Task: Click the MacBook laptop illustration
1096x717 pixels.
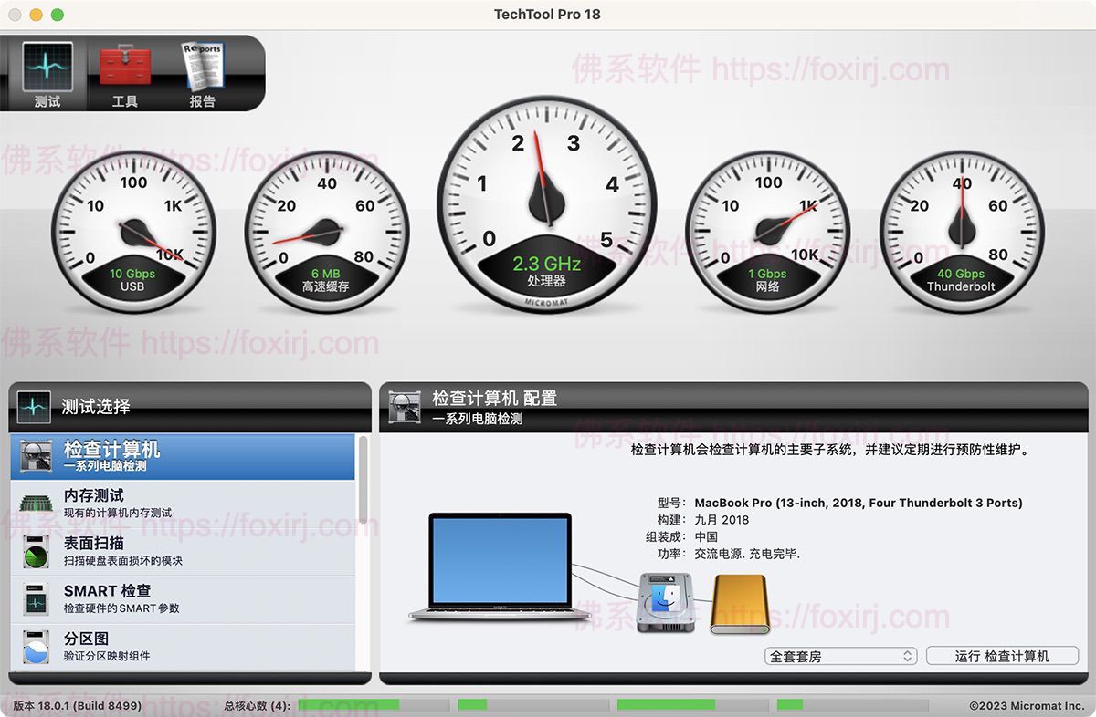Action: [501, 567]
